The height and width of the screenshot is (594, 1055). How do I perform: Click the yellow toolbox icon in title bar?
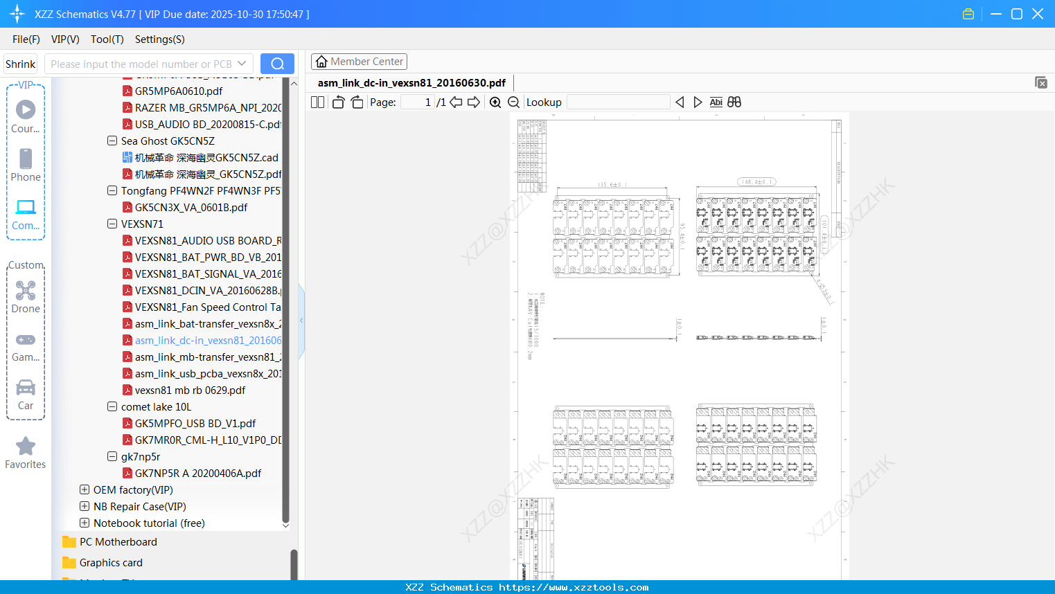point(968,14)
